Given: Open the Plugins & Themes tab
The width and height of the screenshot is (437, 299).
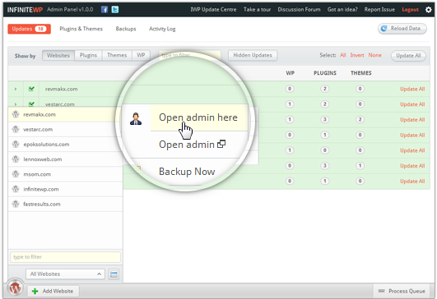Looking at the screenshot, I should point(81,29).
